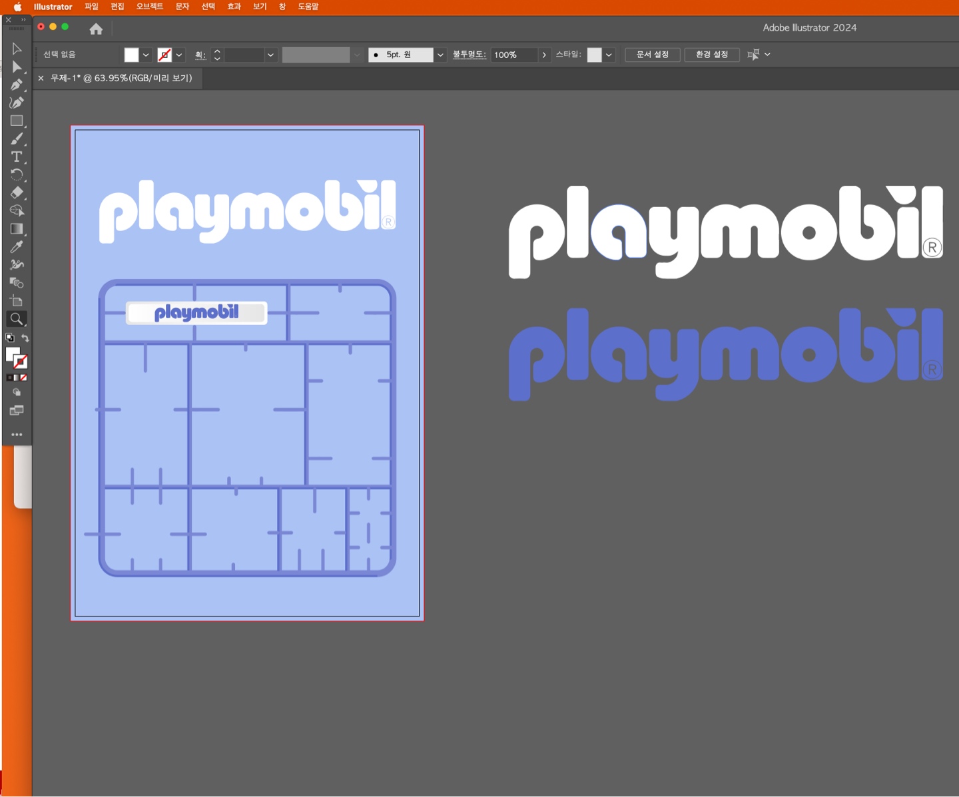Click the 환경 설정 button

[712, 55]
